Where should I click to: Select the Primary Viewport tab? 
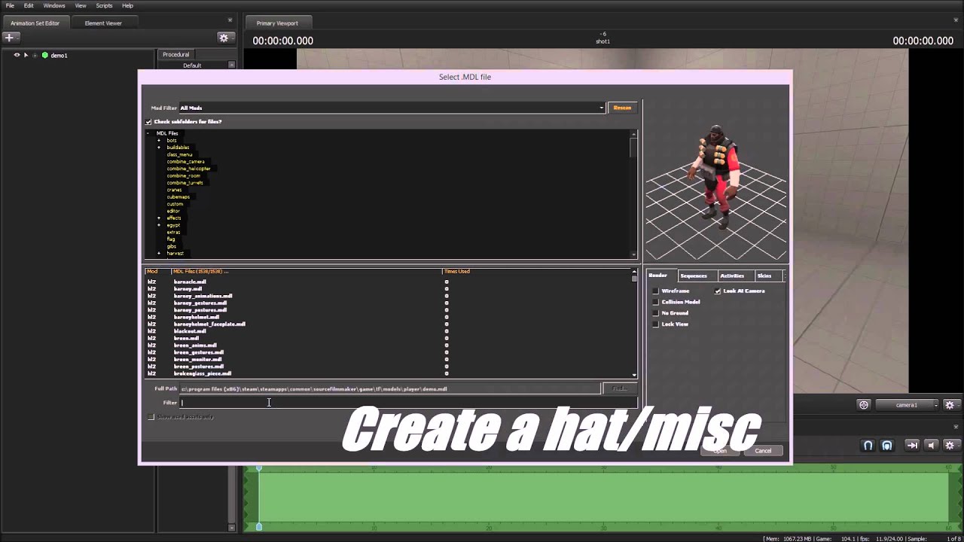click(277, 23)
